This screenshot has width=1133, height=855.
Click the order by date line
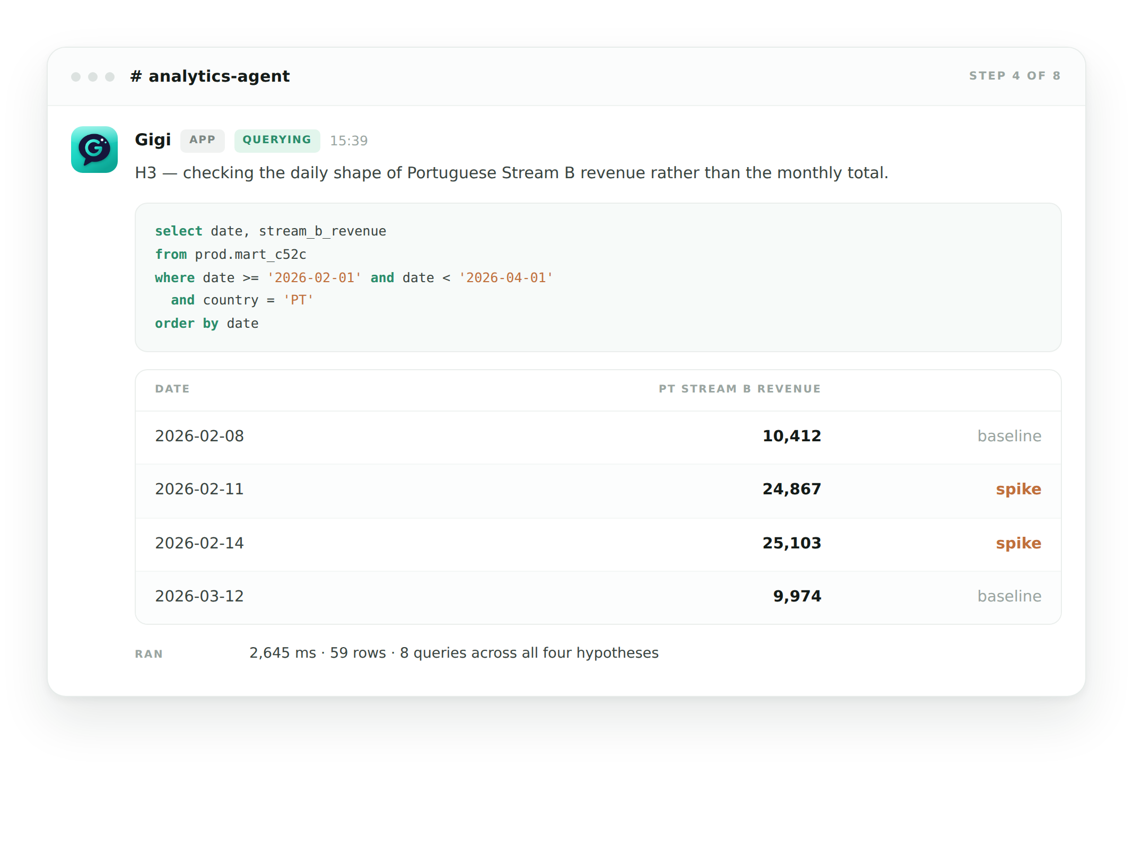coord(207,324)
